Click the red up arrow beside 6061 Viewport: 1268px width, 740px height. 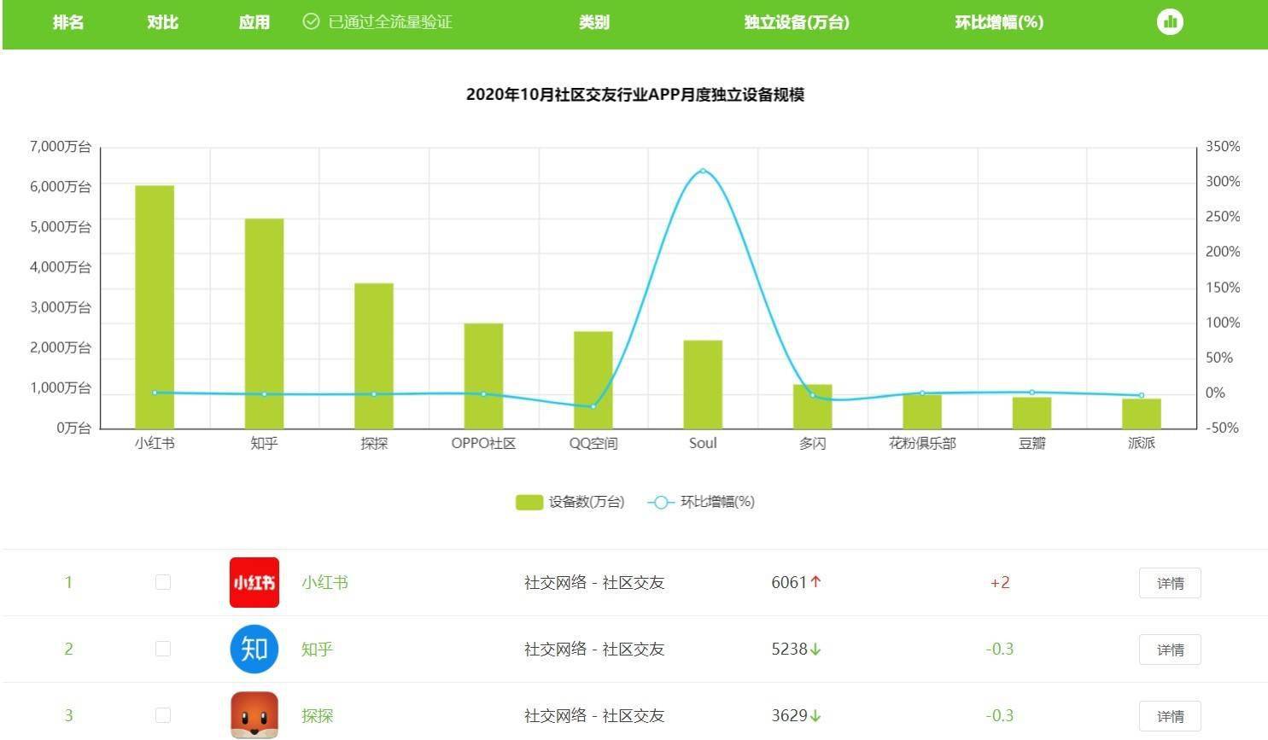[816, 582]
